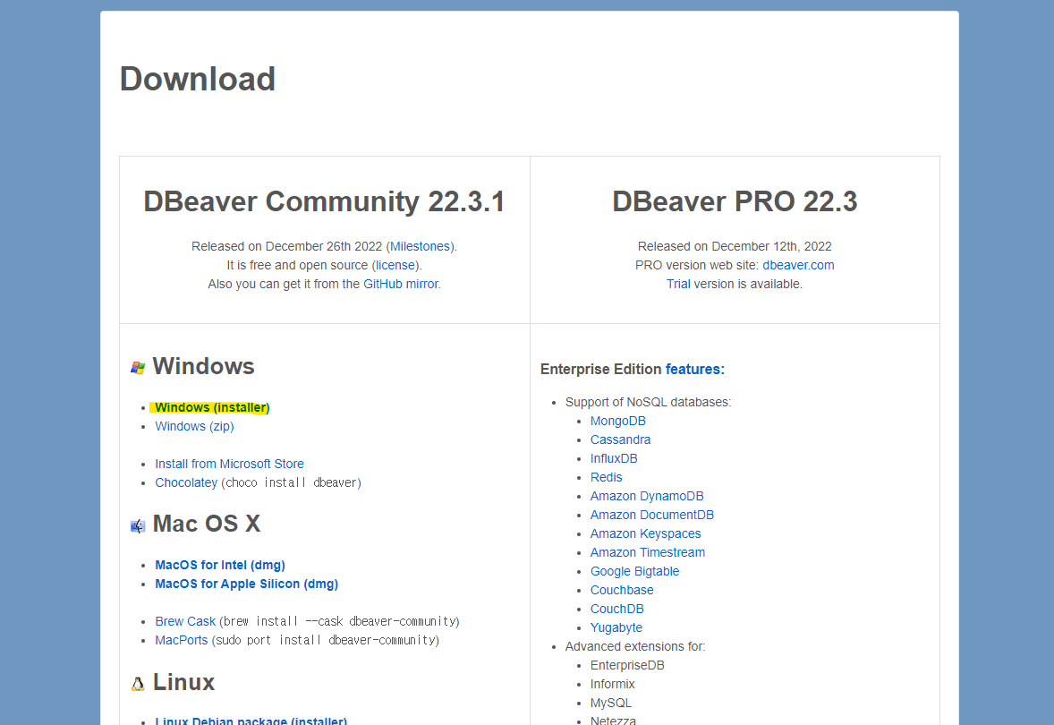1054x725 pixels.
Task: Open the Yugabyte link
Action: tap(616, 628)
